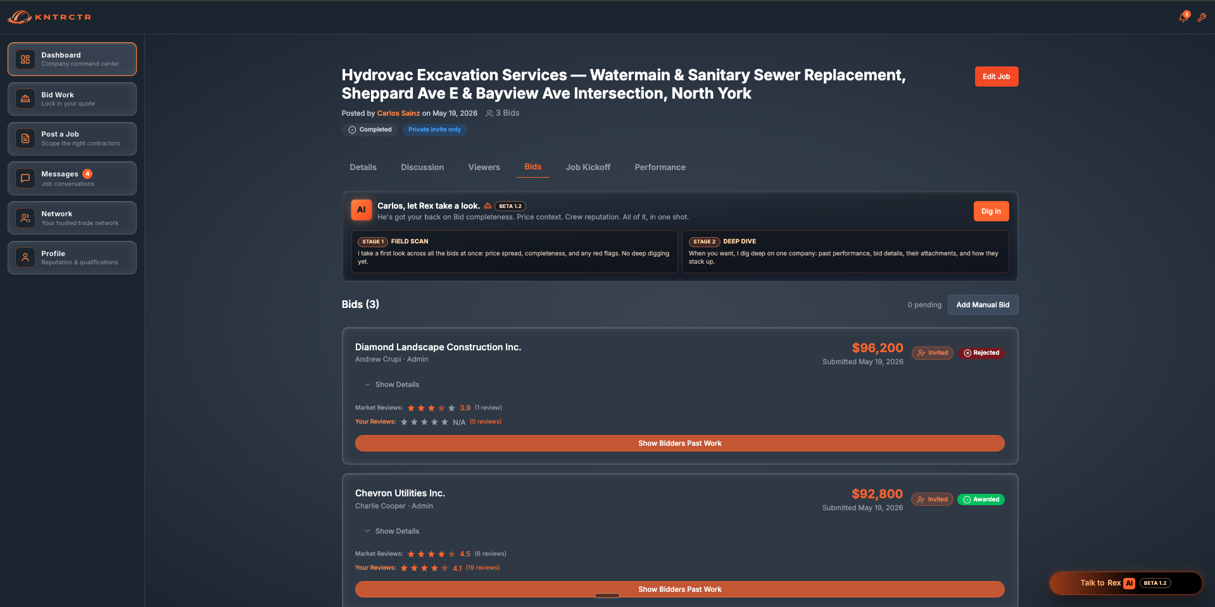Click the Private invite only badge
This screenshot has height=607, width=1215.
pyautogui.click(x=434, y=130)
